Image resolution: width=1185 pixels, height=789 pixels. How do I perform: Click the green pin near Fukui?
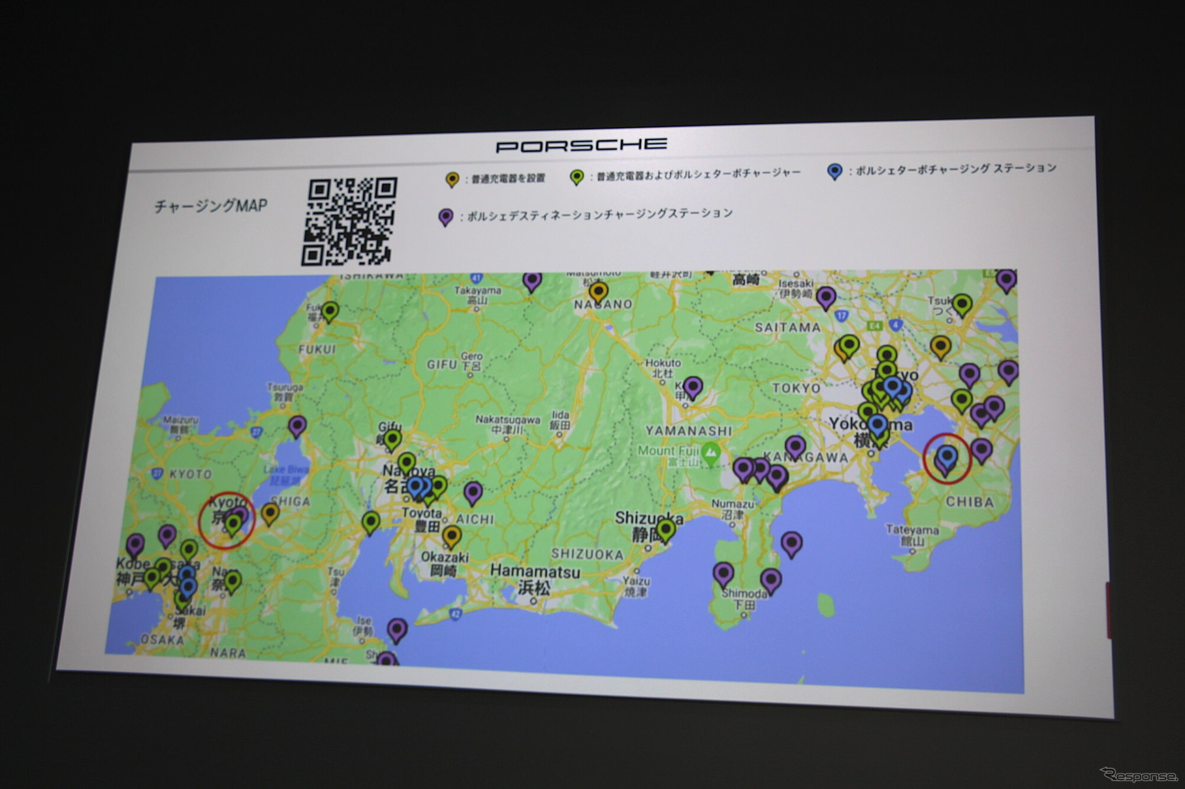click(330, 311)
